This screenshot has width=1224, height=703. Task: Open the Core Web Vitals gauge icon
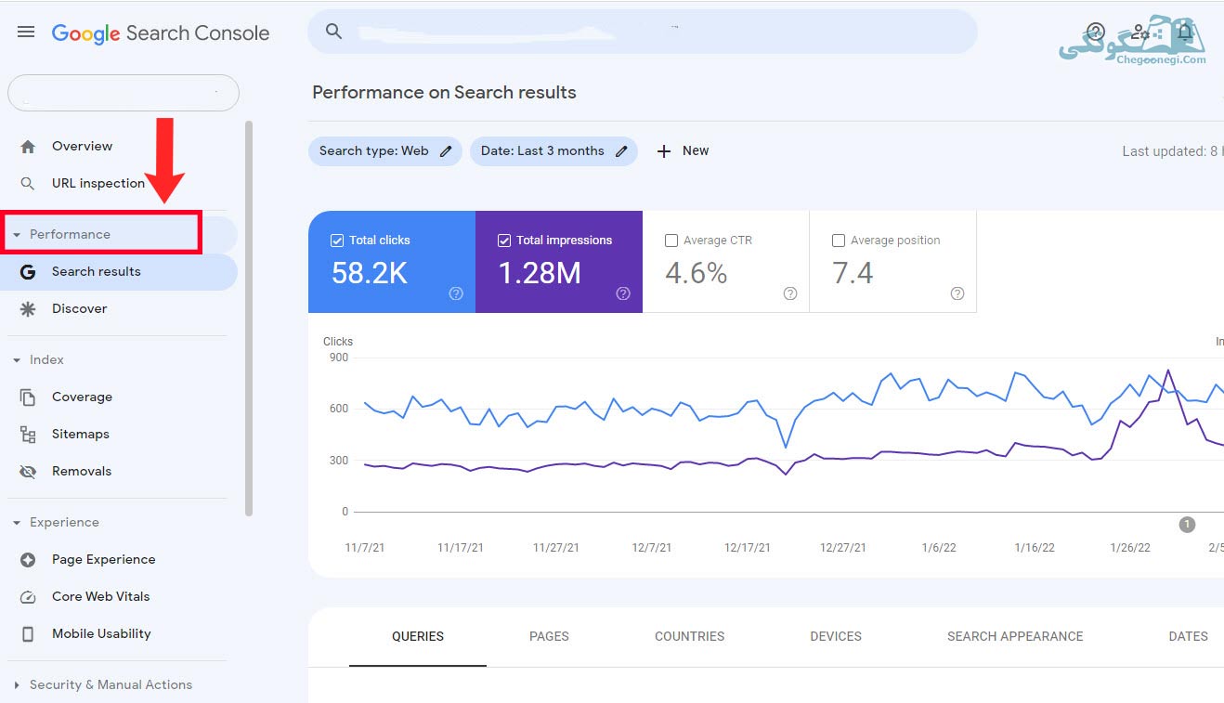point(28,597)
